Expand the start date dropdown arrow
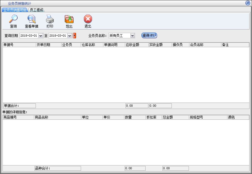This screenshot has width=252, height=174. click(x=41, y=36)
